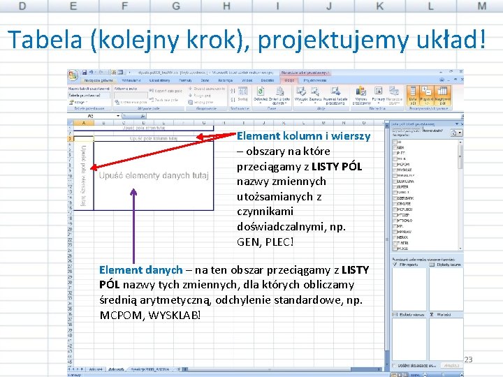Check the GEN field checkbox

(x=395, y=147)
